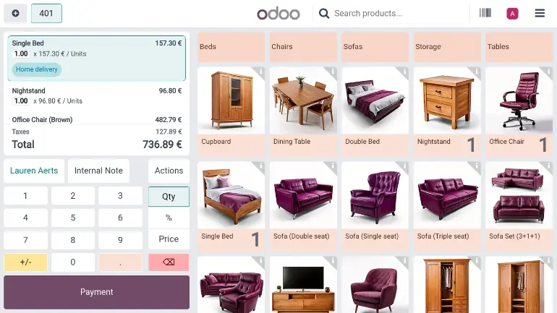The width and height of the screenshot is (557, 313).
Task: Select the Sofas category
Action: [x=375, y=46]
